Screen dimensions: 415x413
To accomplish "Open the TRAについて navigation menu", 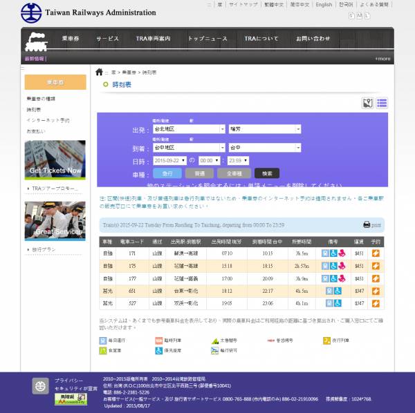I will [261, 39].
